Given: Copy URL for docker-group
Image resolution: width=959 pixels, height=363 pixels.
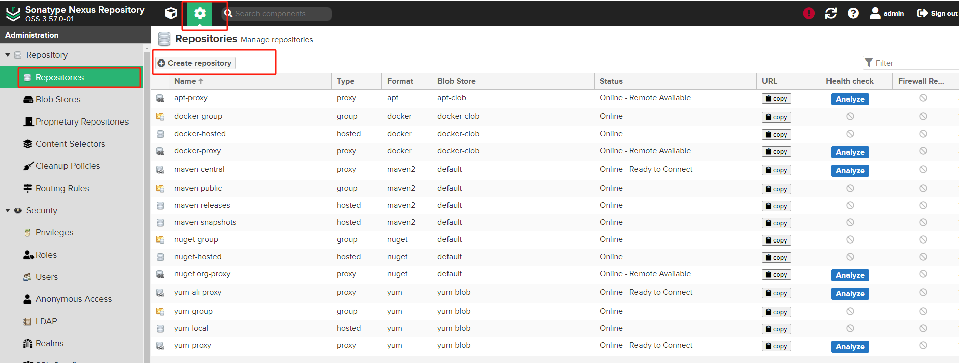Looking at the screenshot, I should click(776, 117).
